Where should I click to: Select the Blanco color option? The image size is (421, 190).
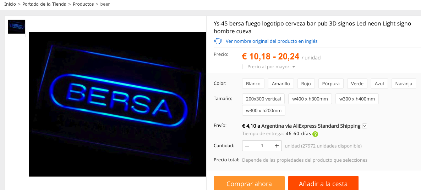(x=253, y=84)
